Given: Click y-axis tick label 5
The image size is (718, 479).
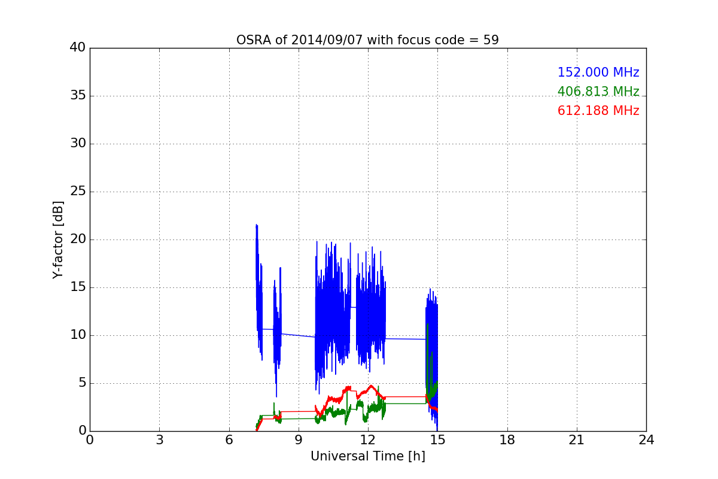Looking at the screenshot, I should (x=81, y=383).
